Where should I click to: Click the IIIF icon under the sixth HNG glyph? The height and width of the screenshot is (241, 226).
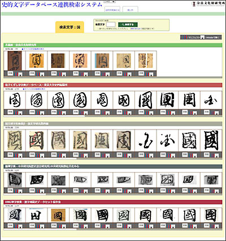(x=125, y=226)
